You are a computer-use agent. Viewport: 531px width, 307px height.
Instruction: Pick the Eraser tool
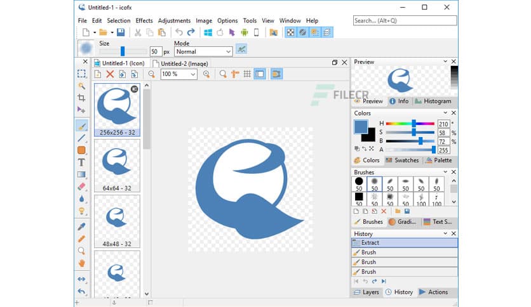pos(81,186)
